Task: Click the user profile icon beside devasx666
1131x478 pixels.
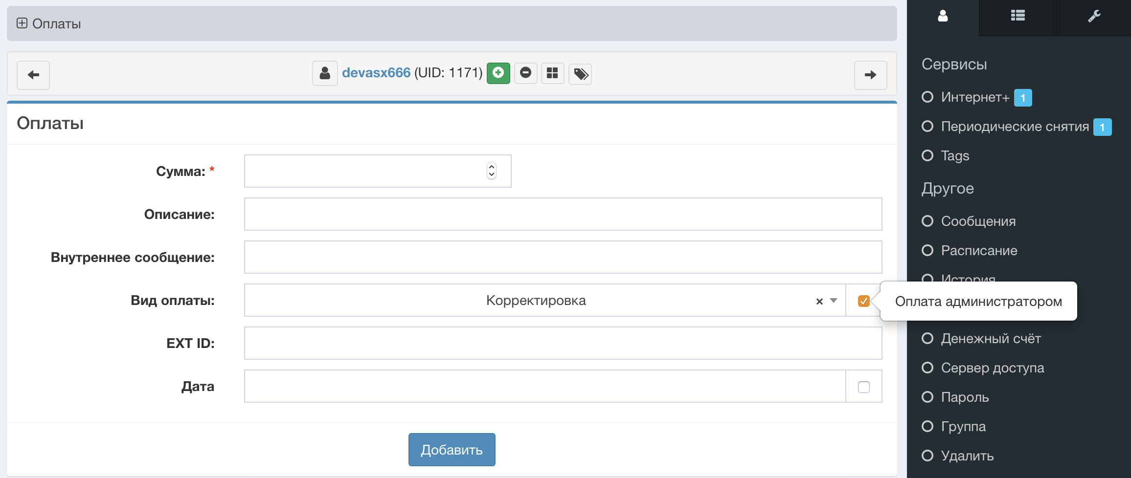Action: coord(325,73)
